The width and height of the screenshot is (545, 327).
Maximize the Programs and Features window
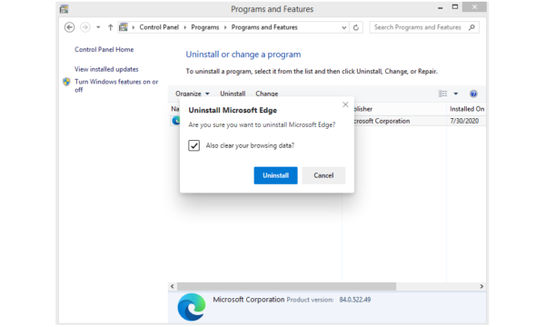pyautogui.click(x=455, y=7)
